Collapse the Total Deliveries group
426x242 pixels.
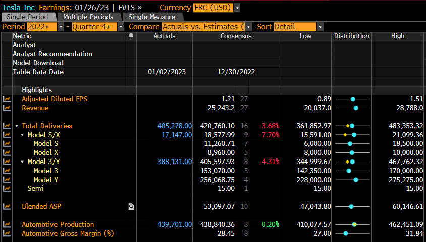(17, 126)
